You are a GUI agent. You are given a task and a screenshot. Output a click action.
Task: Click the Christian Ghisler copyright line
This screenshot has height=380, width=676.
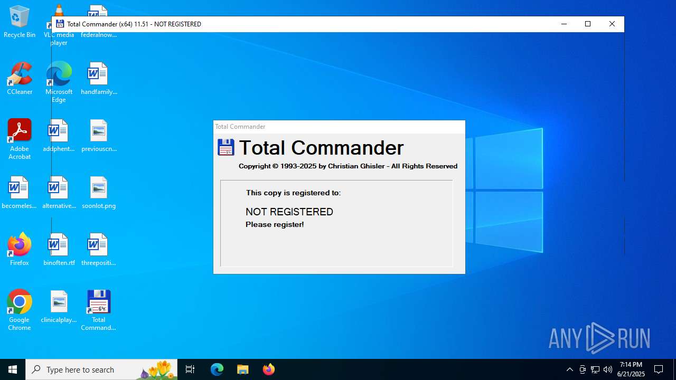(348, 166)
